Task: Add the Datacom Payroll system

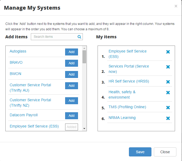Action: pyautogui.click(x=72, y=115)
